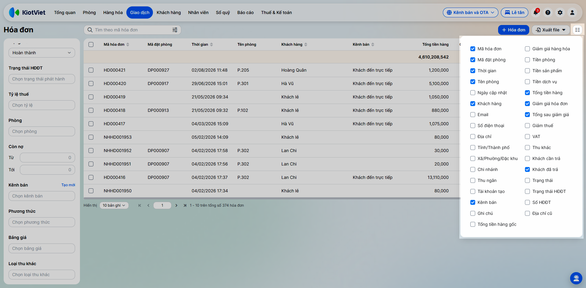
Task: Go to the next page
Action: tap(176, 205)
